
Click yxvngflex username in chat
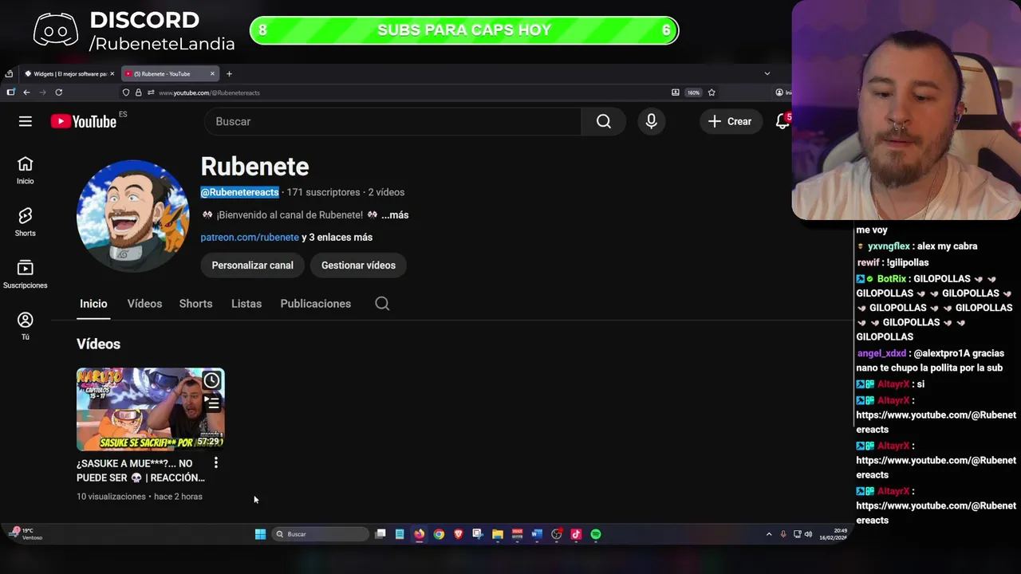coord(889,246)
